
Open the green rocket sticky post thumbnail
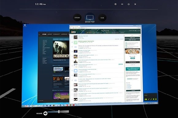75,42
